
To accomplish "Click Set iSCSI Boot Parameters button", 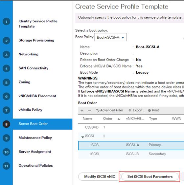I will (x=150, y=176).
